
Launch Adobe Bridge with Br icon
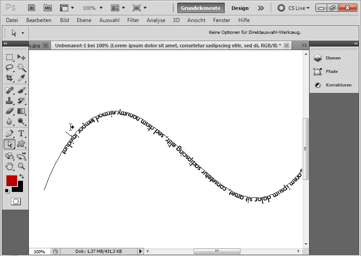[x=32, y=8]
